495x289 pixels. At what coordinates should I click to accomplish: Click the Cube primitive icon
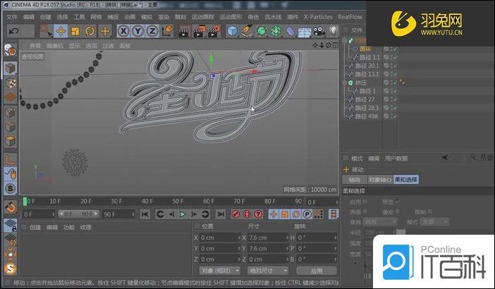(233, 31)
